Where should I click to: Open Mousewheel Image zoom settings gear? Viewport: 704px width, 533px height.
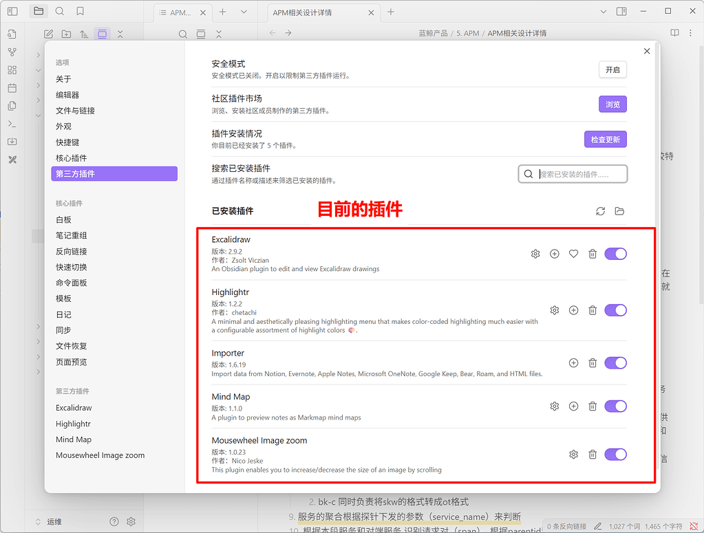(573, 455)
